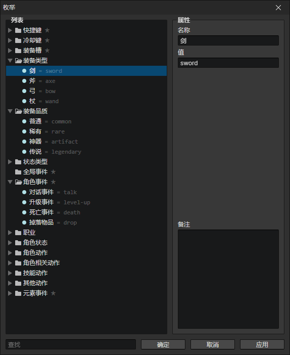The image size is (290, 355).
Task: Click the 快捷键 folder icon
Action: [18, 30]
